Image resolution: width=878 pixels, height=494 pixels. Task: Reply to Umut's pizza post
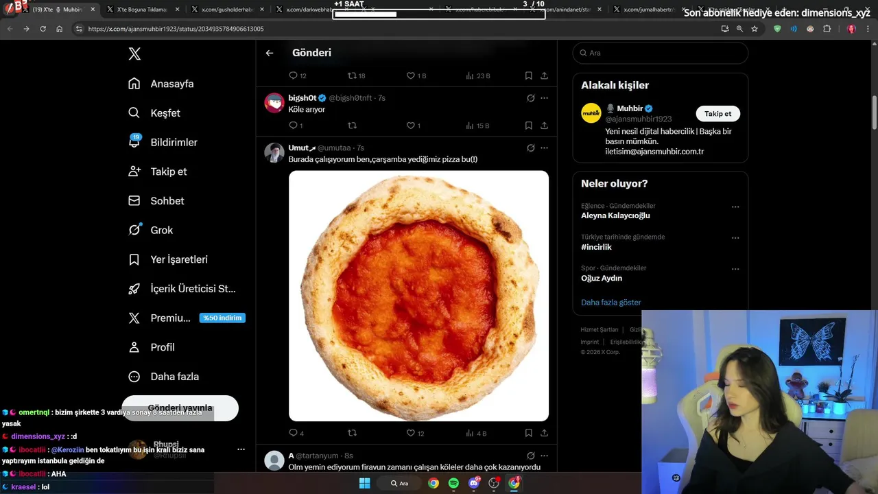pyautogui.click(x=293, y=433)
